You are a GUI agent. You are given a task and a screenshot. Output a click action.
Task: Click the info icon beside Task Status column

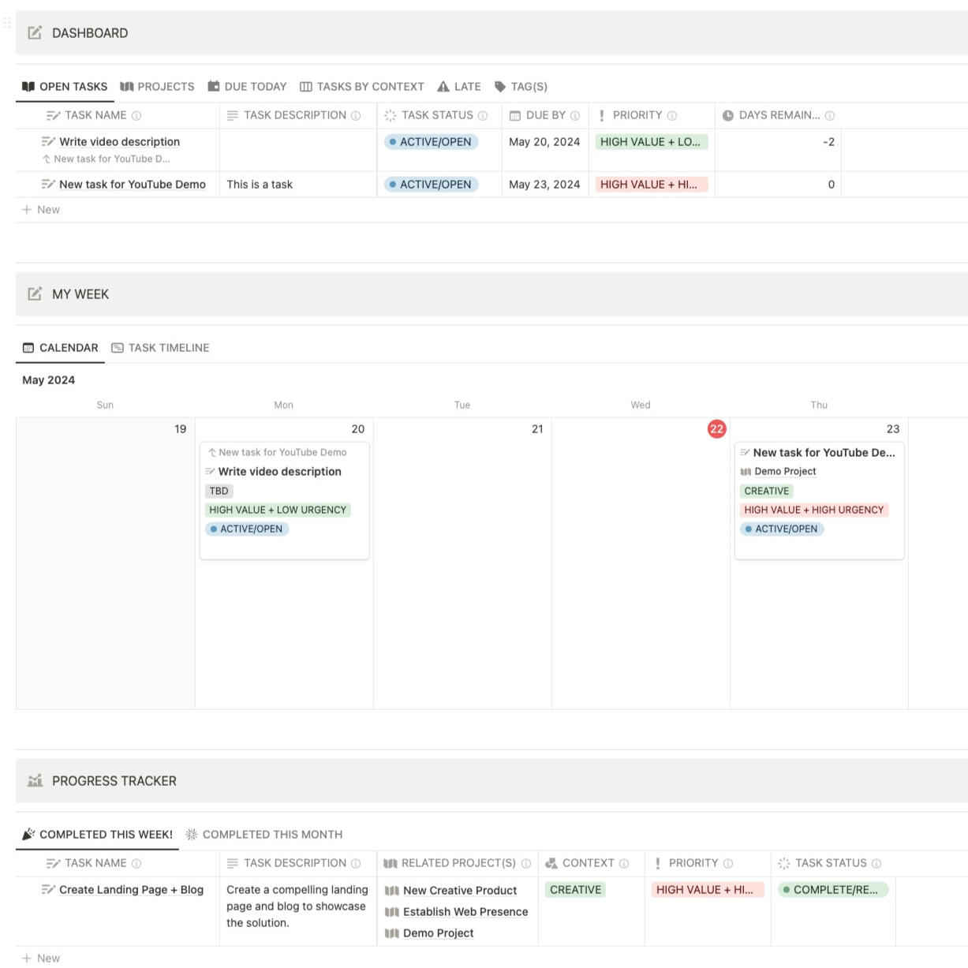pyautogui.click(x=483, y=115)
